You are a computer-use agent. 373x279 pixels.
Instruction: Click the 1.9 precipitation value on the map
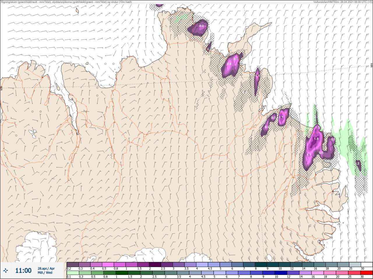[316, 139]
